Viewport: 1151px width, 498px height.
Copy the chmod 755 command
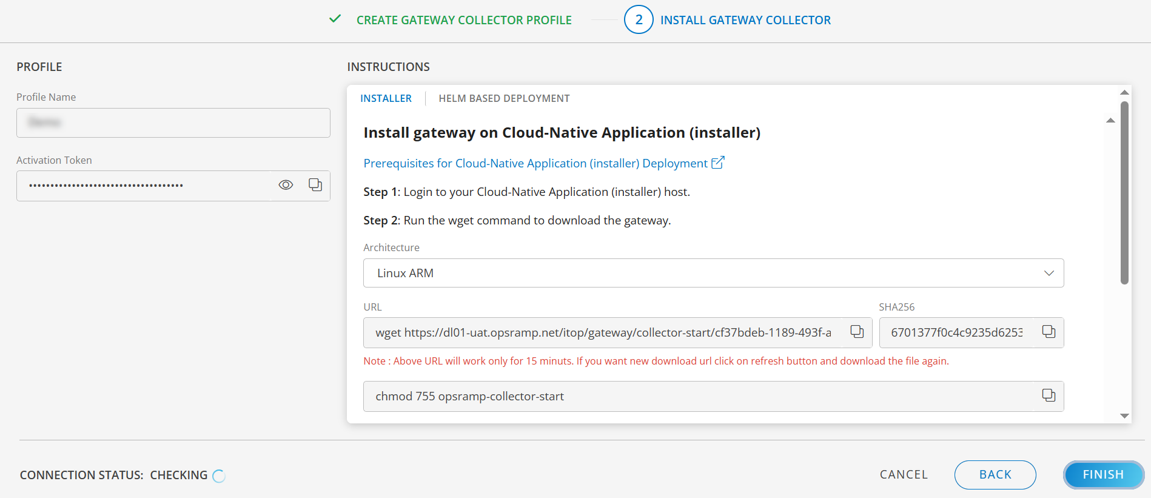1048,395
